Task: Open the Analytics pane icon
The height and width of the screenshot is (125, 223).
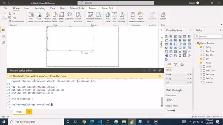Action: click(182, 65)
